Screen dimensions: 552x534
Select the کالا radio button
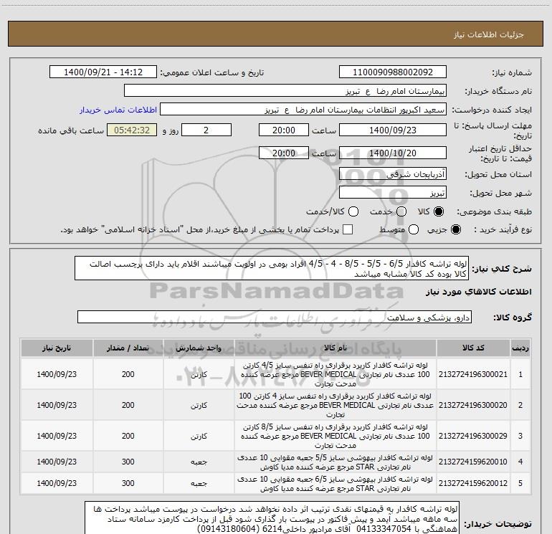pos(439,211)
